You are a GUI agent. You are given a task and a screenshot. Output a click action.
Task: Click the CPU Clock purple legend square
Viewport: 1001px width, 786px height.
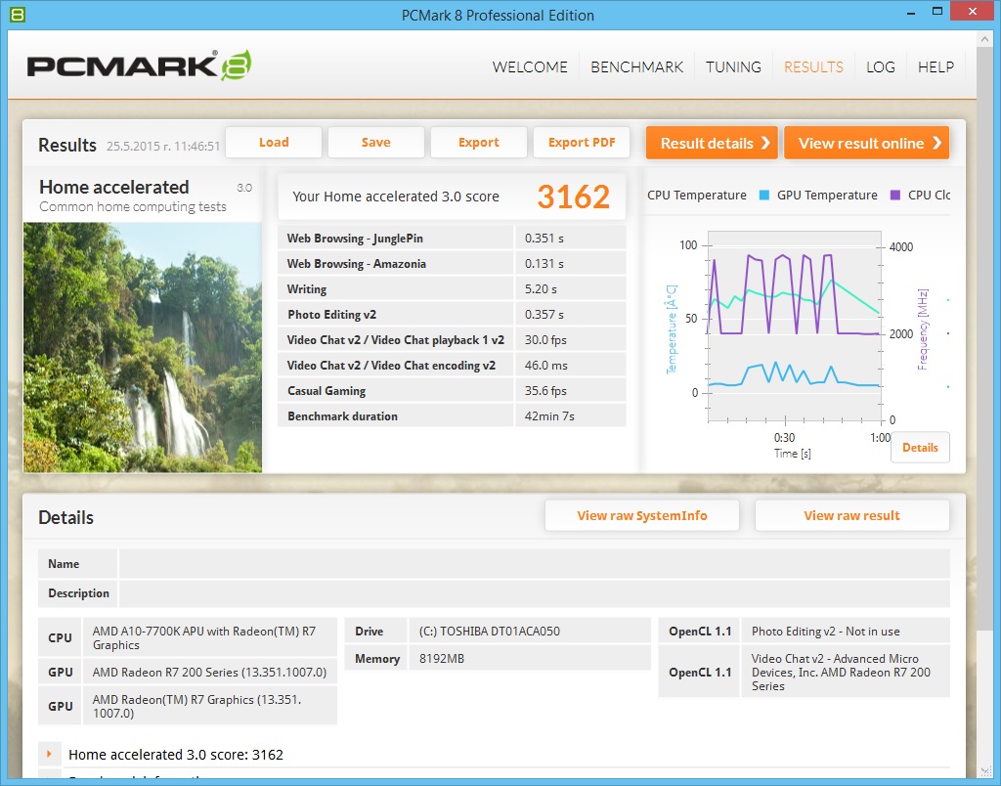click(895, 196)
